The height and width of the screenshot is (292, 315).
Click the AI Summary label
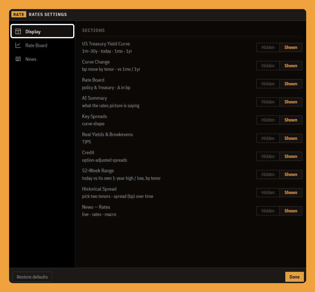pos(94,98)
